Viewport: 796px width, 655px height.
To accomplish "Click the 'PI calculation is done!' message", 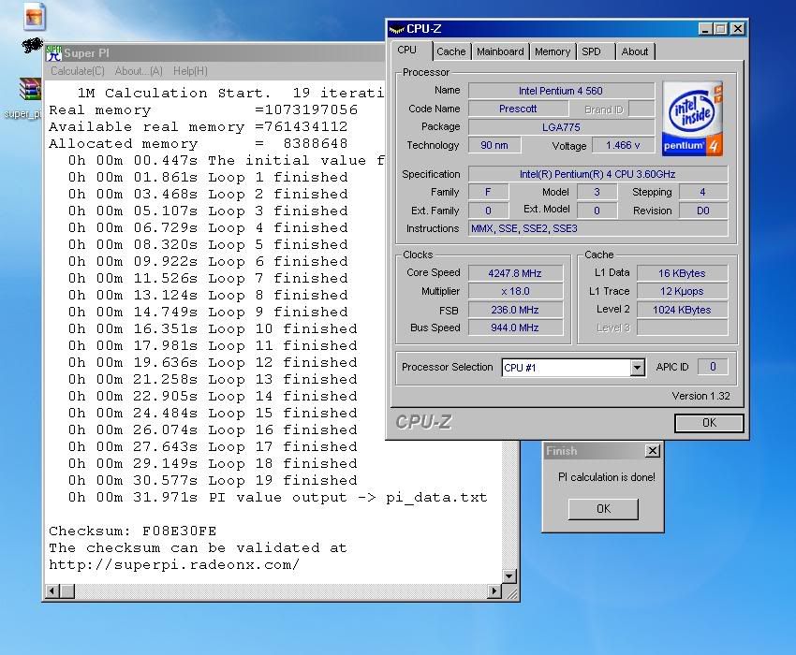I will click(x=606, y=477).
